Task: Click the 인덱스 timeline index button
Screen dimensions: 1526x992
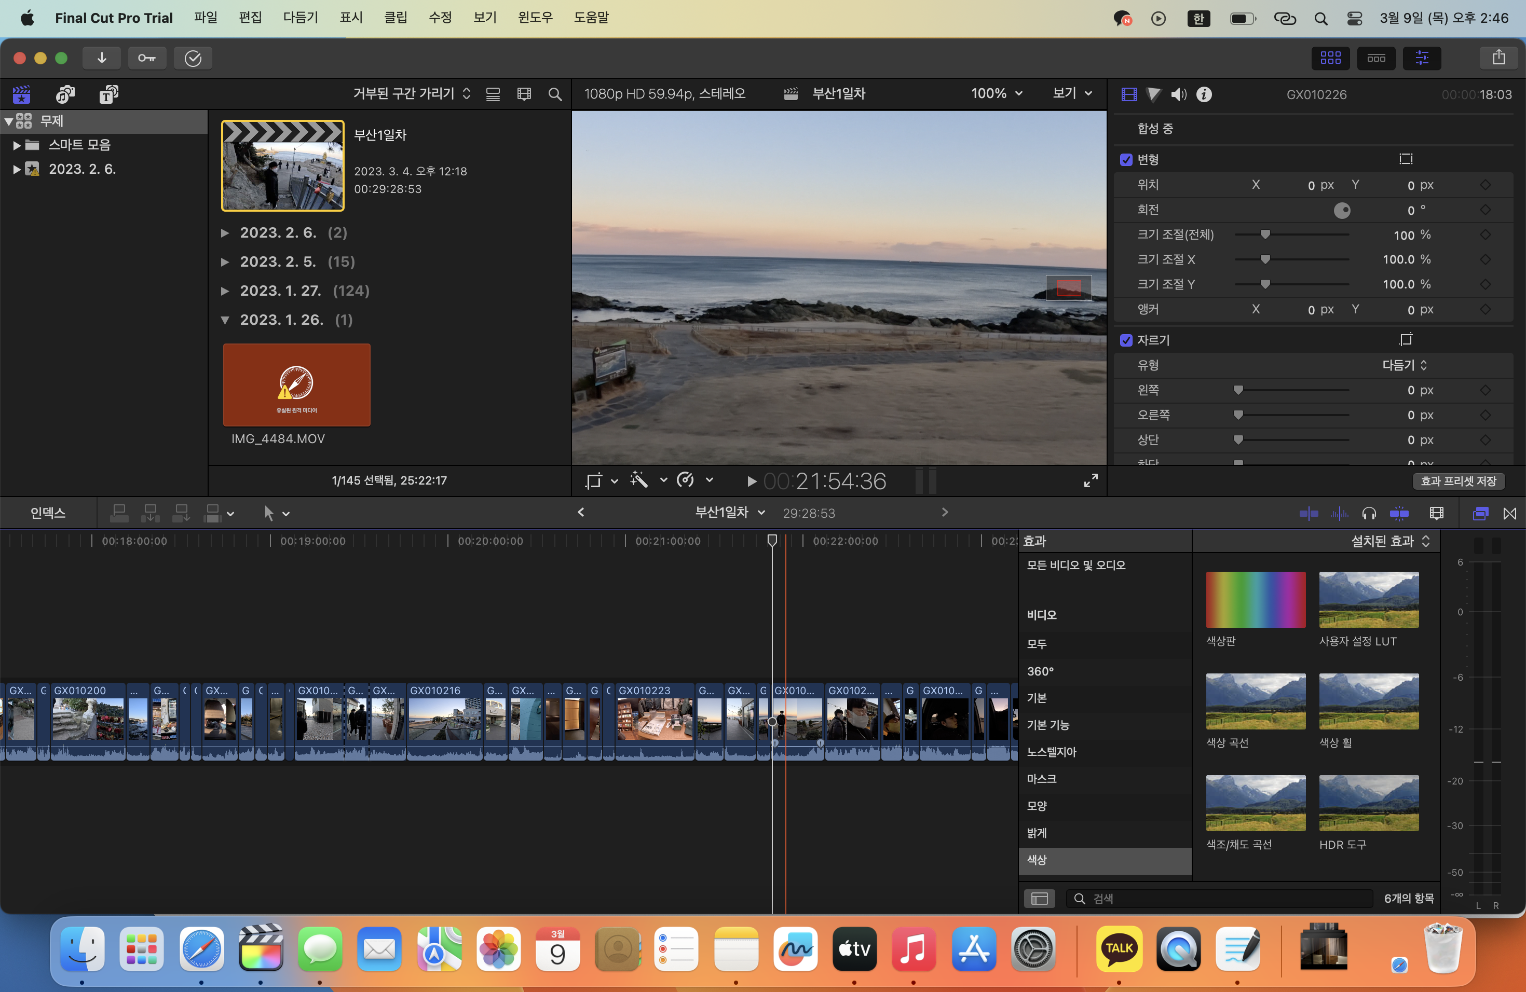Action: 48,513
